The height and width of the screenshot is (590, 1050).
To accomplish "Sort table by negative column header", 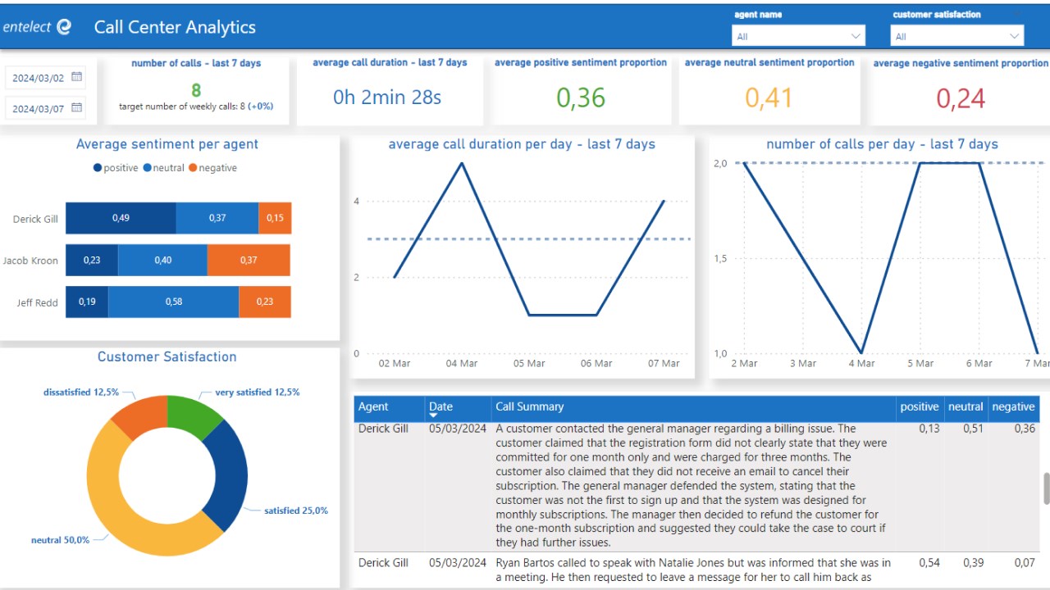I will tap(1013, 406).
